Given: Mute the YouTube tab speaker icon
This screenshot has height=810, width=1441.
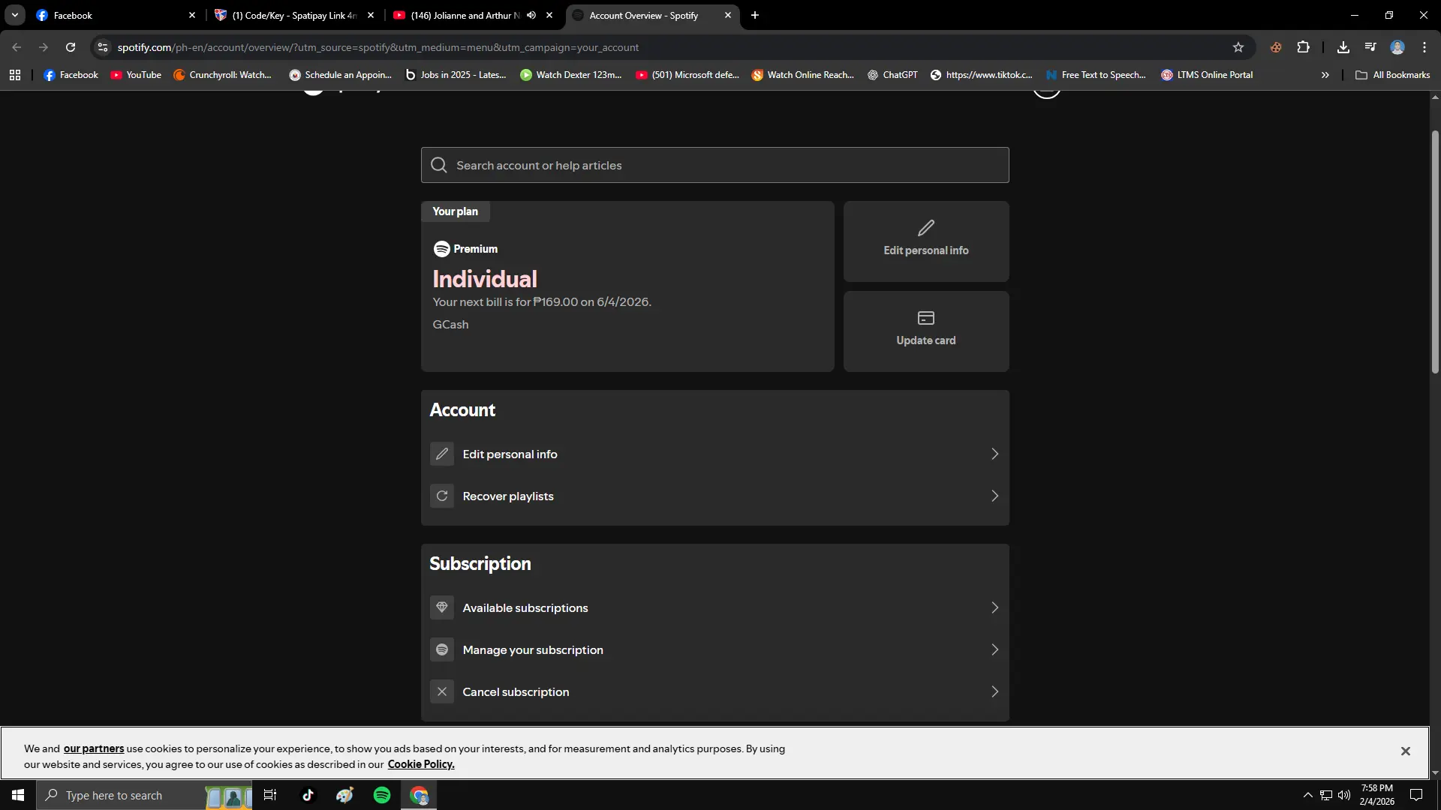Looking at the screenshot, I should [x=531, y=15].
